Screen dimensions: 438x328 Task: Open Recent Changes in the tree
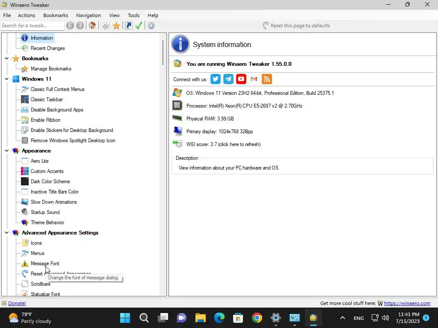point(47,48)
